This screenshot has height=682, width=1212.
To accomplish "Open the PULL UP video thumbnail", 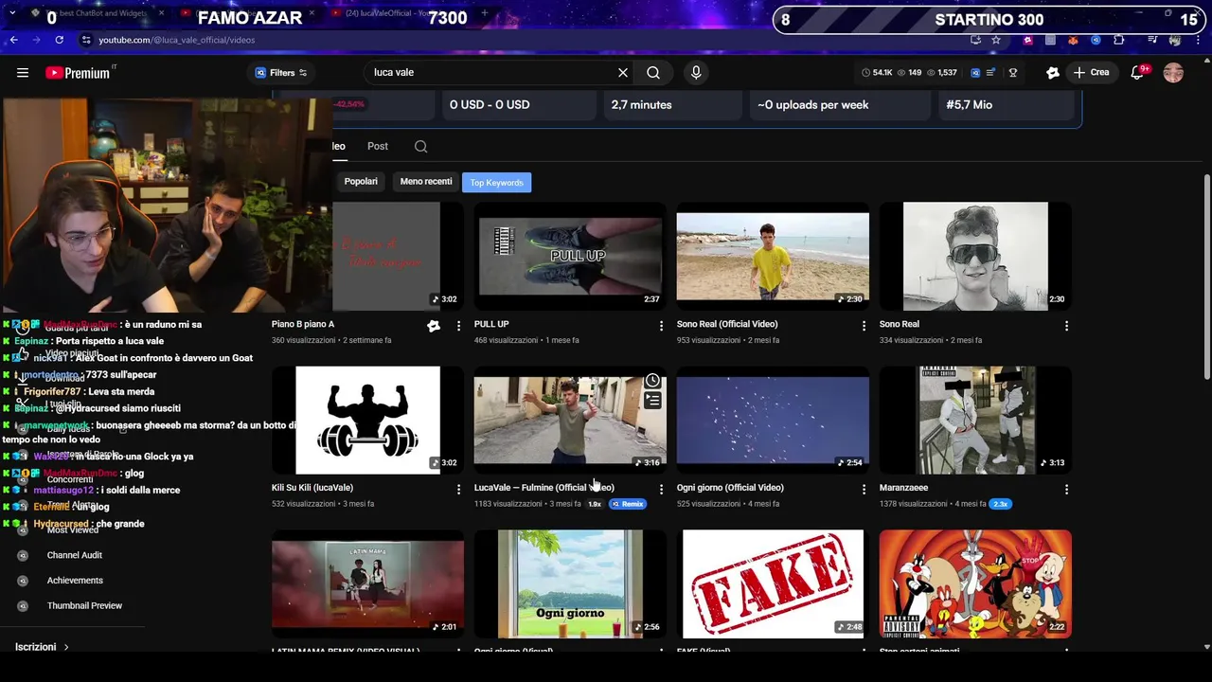I will (x=570, y=256).
